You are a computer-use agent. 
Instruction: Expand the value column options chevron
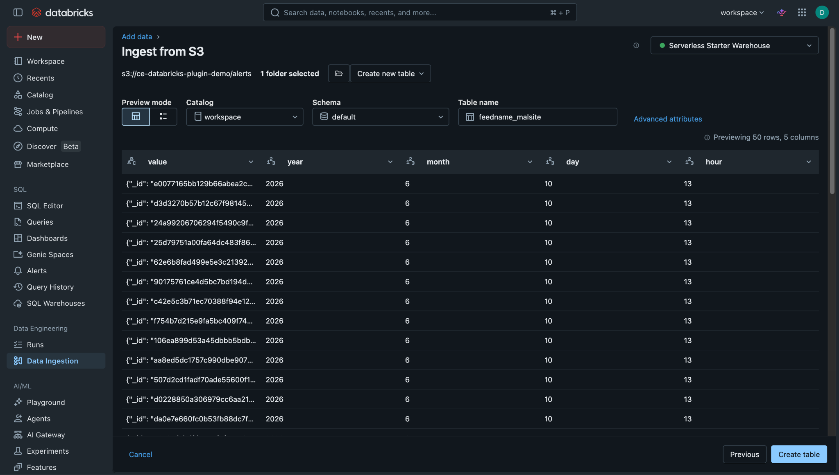tap(251, 162)
